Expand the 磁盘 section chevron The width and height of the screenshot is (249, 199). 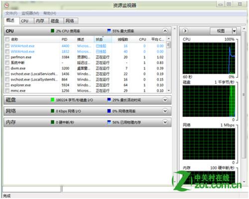pos(165,100)
